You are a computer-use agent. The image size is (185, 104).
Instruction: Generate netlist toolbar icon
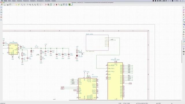point(61,5)
